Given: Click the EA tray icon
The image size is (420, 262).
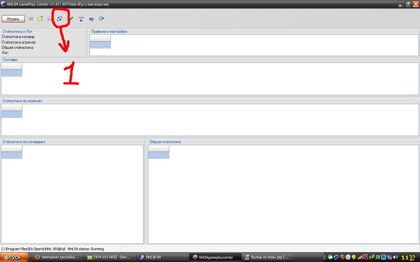Looking at the screenshot, I should (348, 257).
